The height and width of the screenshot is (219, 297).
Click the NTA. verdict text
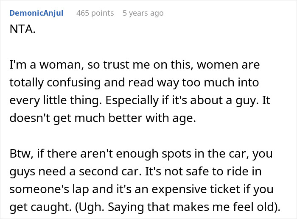tap(22, 29)
